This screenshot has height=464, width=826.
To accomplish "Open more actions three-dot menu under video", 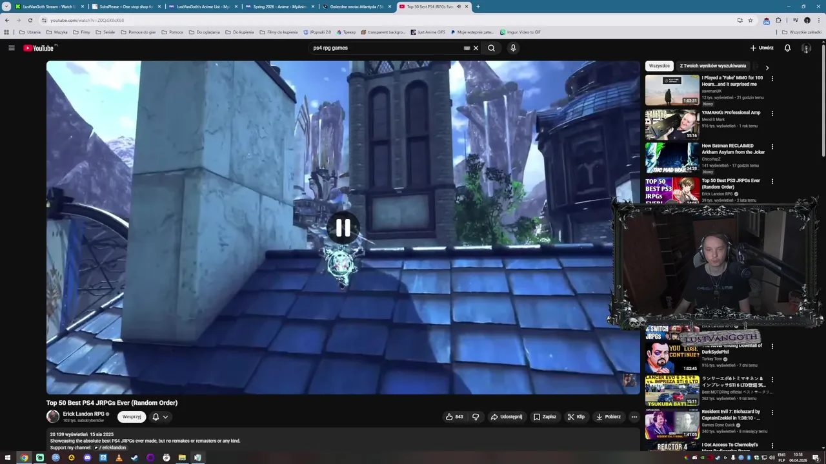I will click(634, 417).
